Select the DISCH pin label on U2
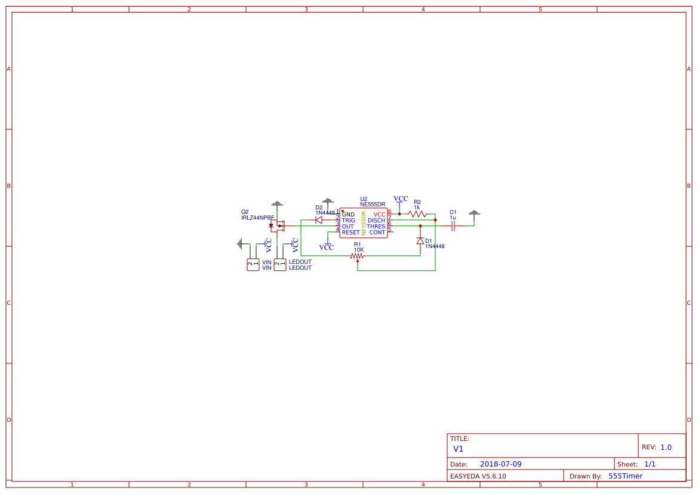Image resolution: width=698 pixels, height=494 pixels. [x=376, y=220]
